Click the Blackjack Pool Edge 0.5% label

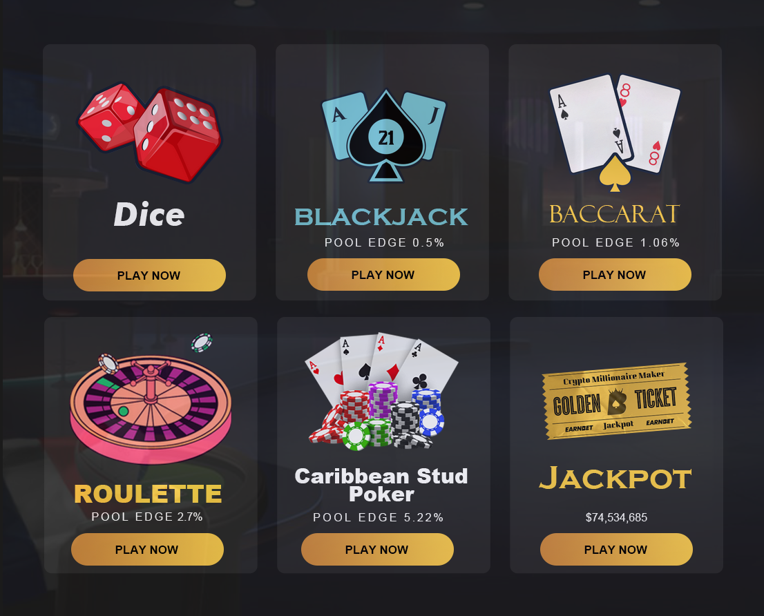[385, 242]
